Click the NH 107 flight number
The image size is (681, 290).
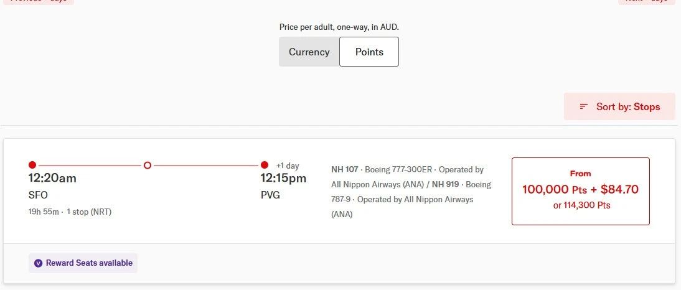[x=345, y=169]
